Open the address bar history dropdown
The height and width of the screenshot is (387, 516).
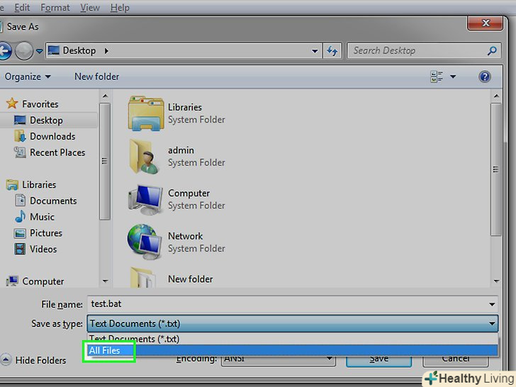click(x=315, y=51)
